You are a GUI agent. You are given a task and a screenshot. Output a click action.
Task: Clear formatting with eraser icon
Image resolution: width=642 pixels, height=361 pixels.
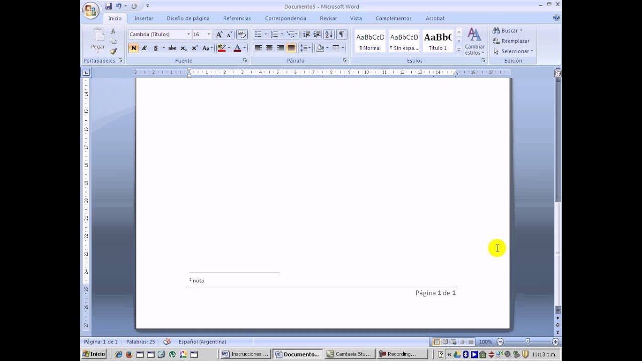(x=242, y=35)
